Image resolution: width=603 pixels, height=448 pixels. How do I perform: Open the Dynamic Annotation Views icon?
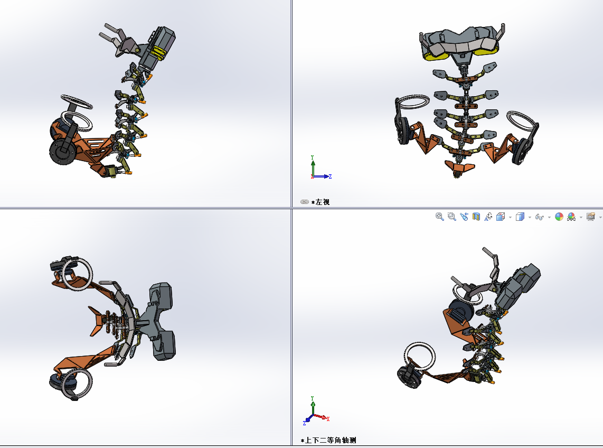[x=488, y=217]
